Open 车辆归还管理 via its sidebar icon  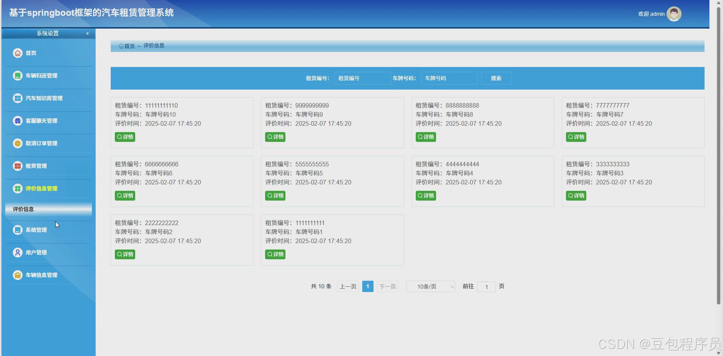(17, 75)
